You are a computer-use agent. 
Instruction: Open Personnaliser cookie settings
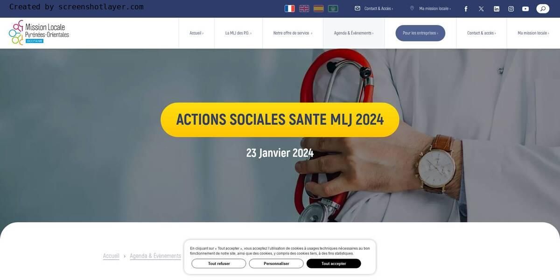pos(276,264)
